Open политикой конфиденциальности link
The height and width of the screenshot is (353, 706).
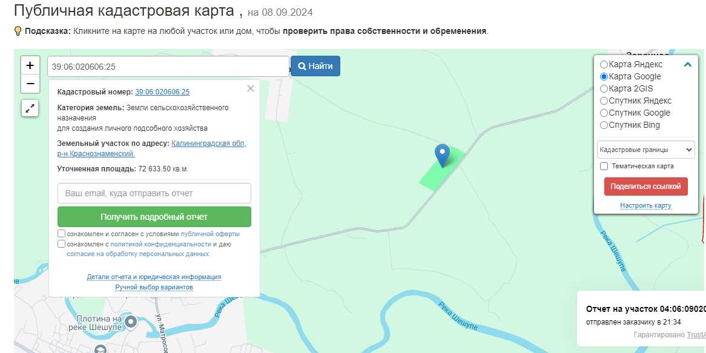[x=160, y=244]
